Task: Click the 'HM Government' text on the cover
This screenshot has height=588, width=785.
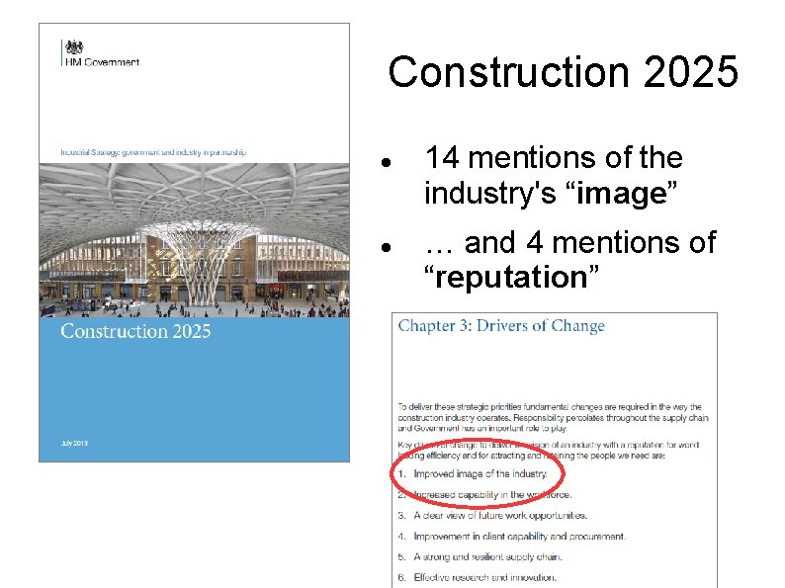Action: pos(102,62)
